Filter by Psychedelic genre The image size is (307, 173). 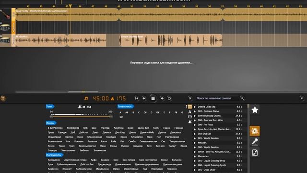(73, 128)
